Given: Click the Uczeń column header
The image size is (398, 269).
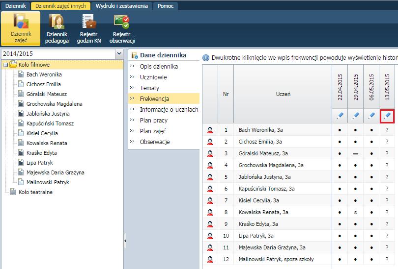Looking at the screenshot, I should (283, 94).
